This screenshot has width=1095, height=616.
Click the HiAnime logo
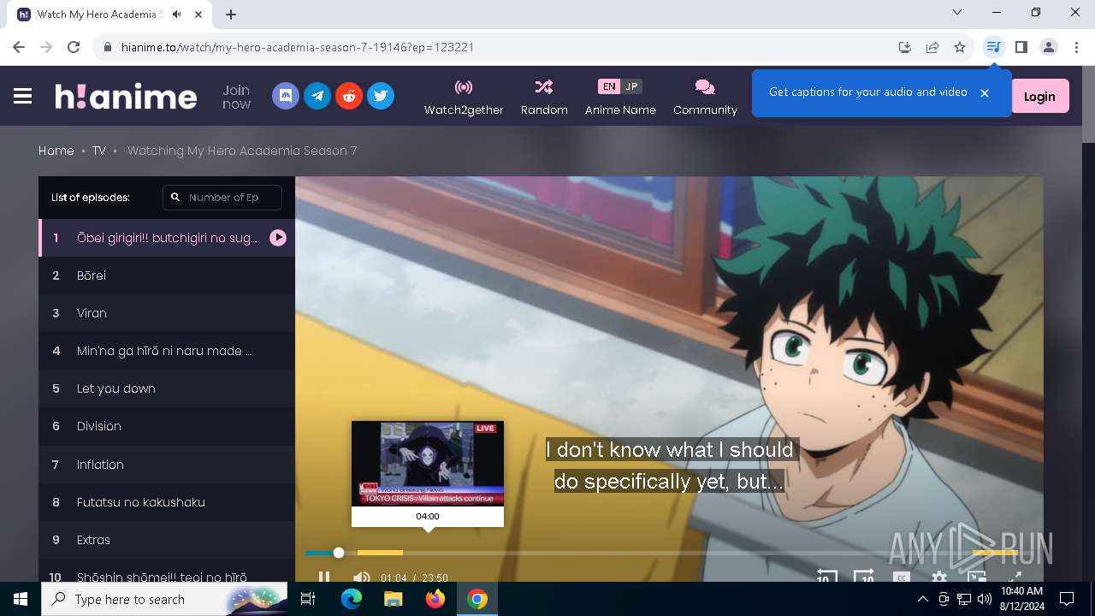pos(126,96)
